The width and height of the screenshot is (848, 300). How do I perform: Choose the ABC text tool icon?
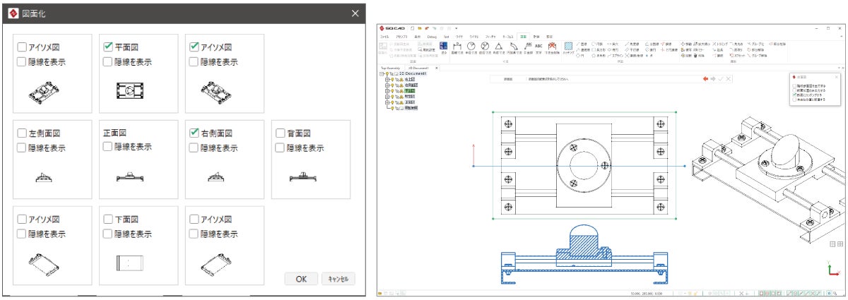pos(538,46)
